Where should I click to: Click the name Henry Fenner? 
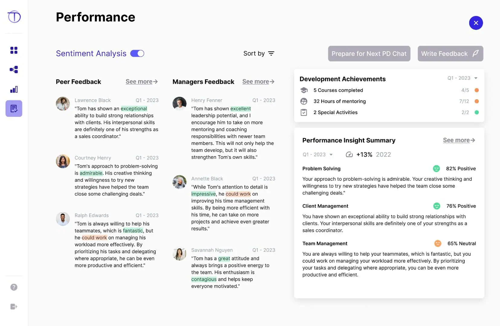pos(206,100)
